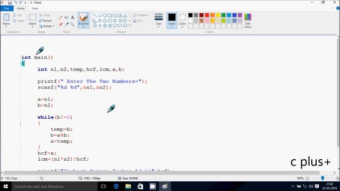Open the Paste dropdown arrow
The width and height of the screenshot is (340, 191).
[x=6, y=27]
